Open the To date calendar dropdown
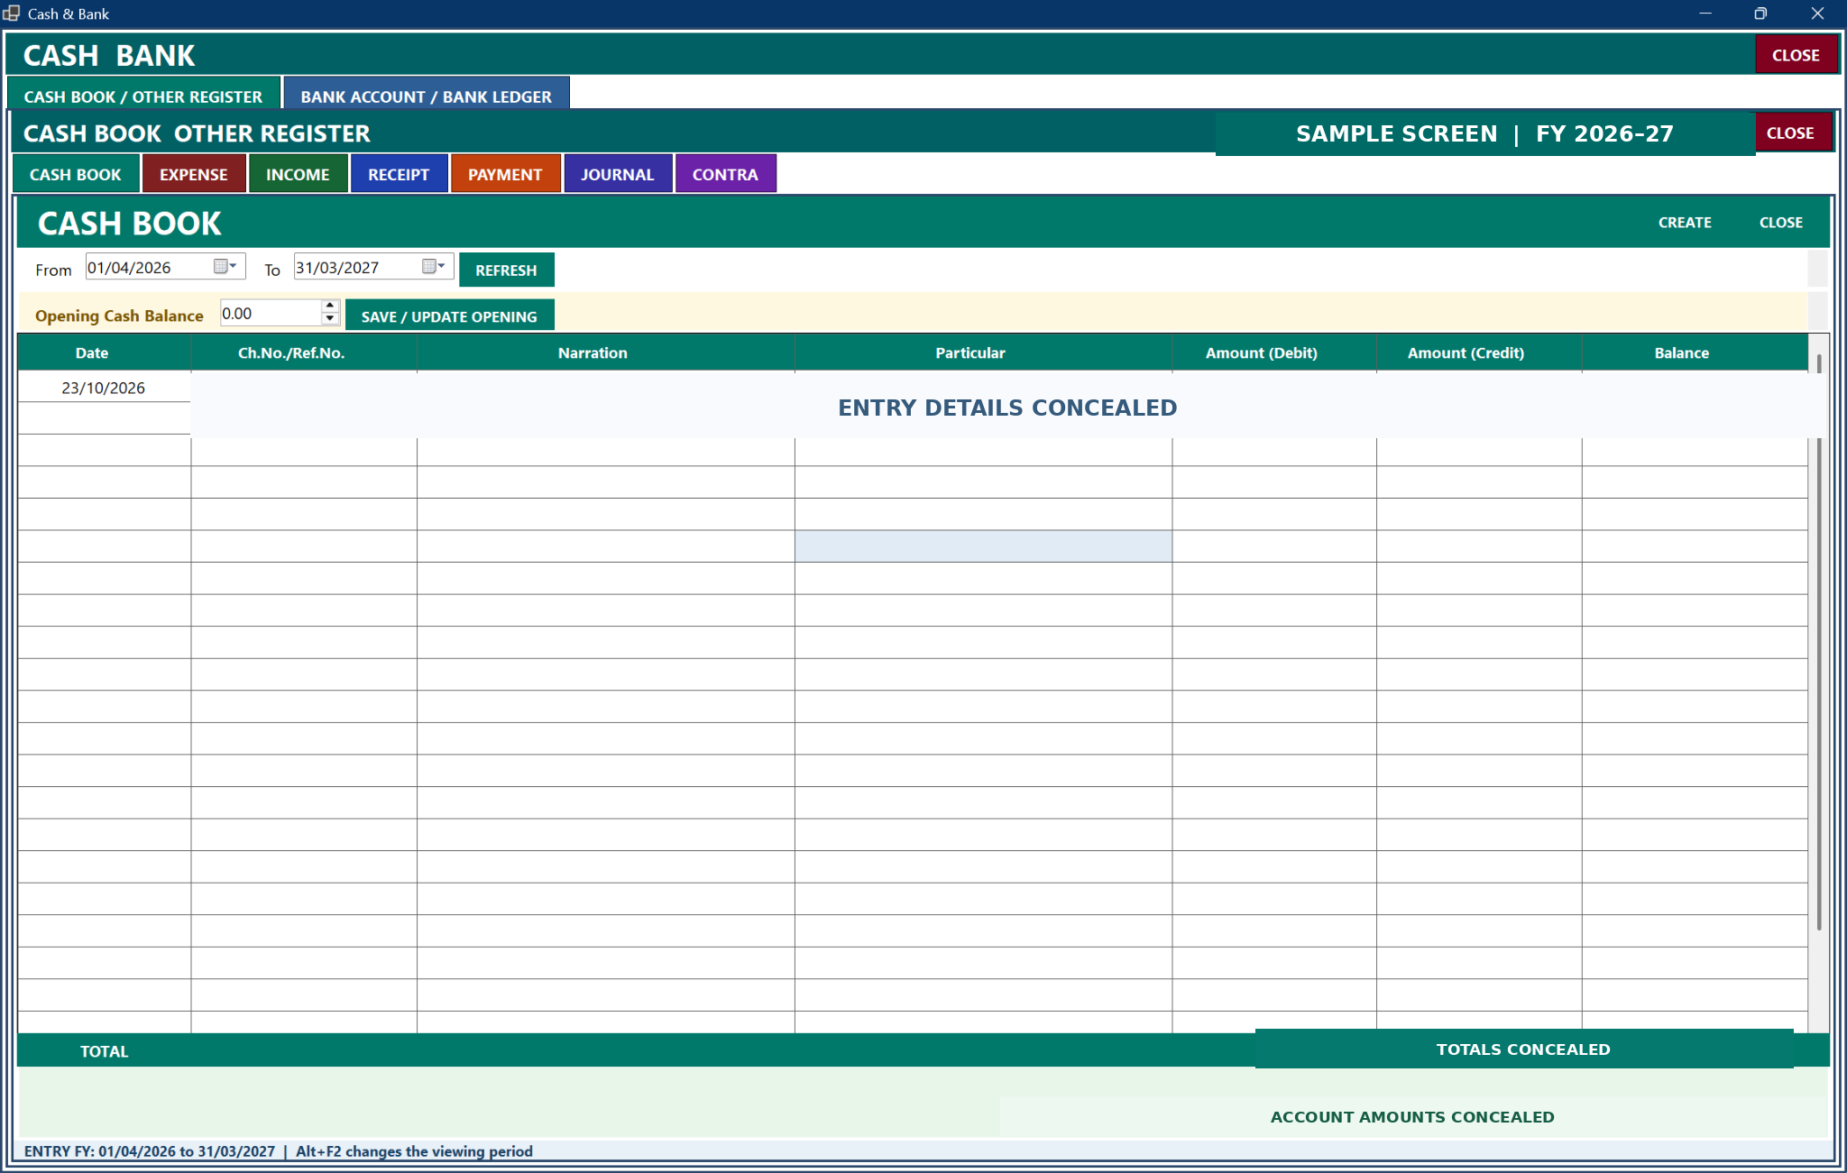The width and height of the screenshot is (1847, 1173). tap(434, 267)
